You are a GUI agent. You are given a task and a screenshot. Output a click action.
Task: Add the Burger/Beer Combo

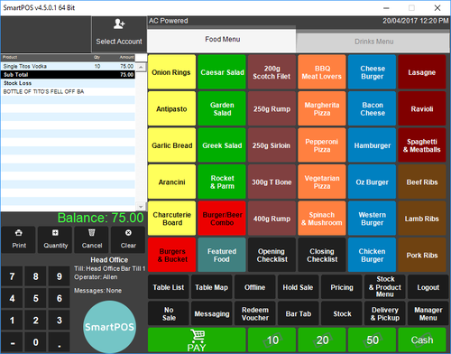click(x=222, y=219)
